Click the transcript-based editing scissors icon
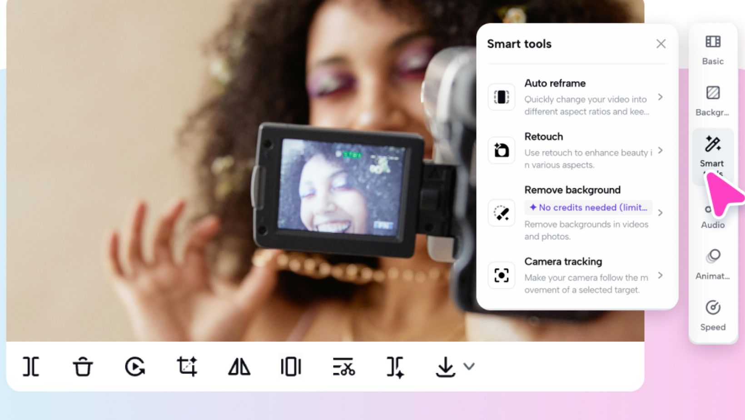745x420 pixels. coord(343,366)
